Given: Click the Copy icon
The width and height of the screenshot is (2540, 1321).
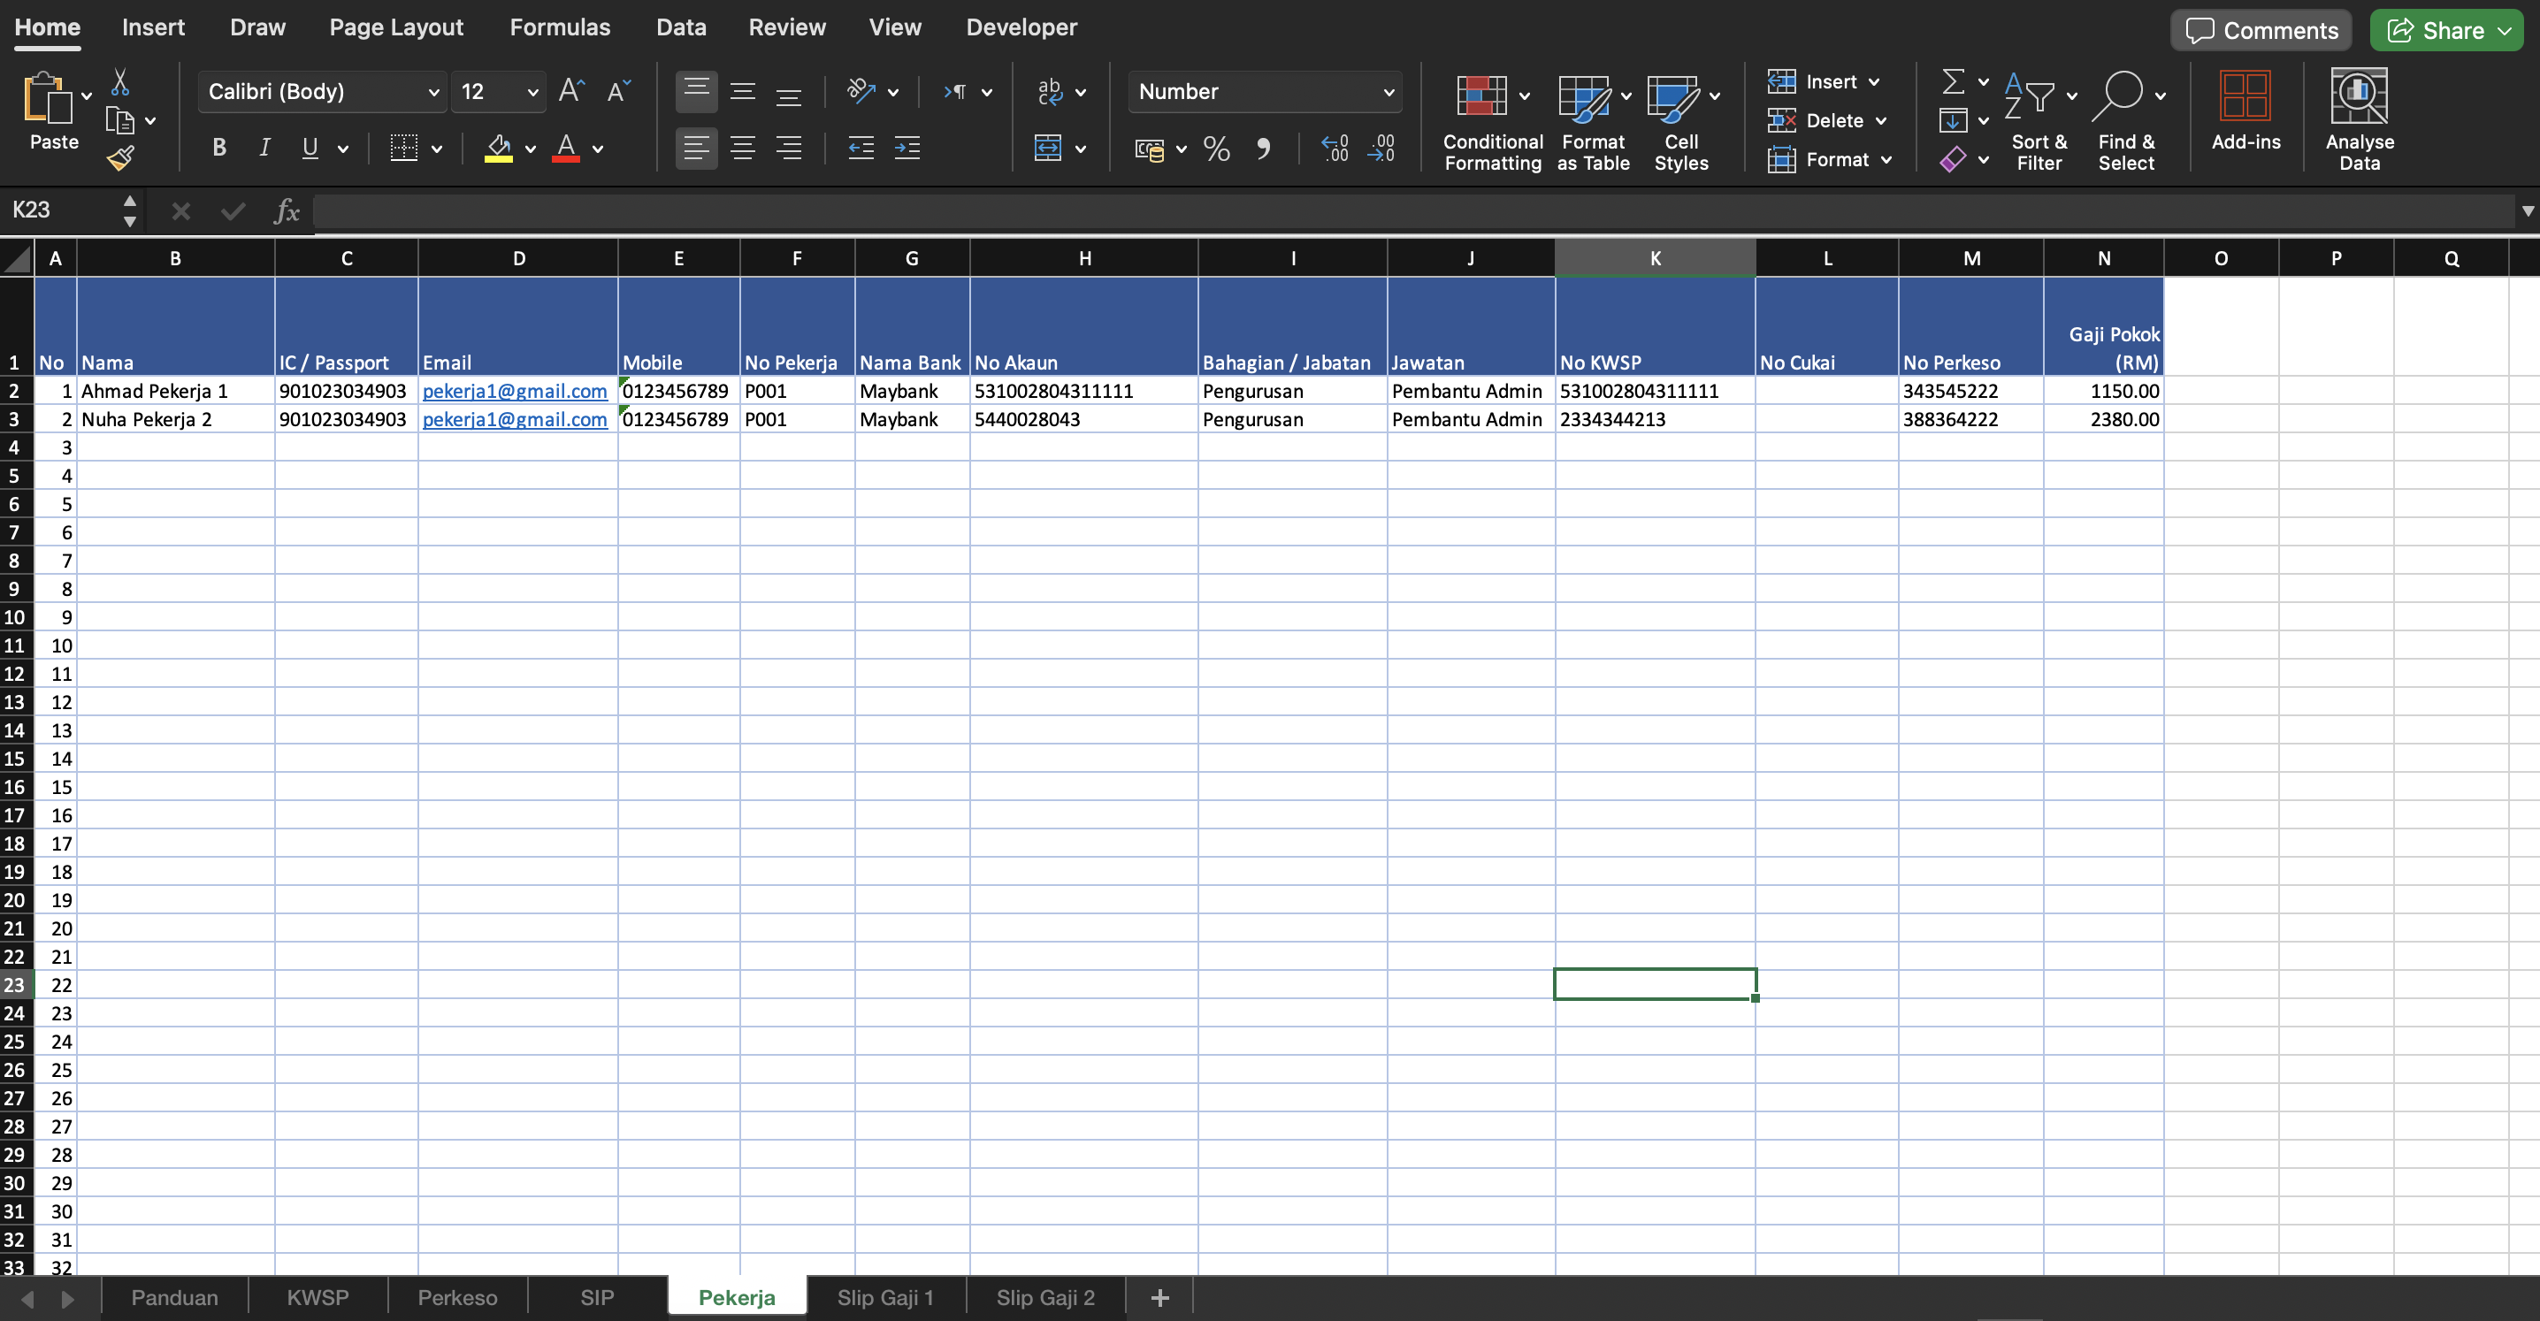Looking at the screenshot, I should pyautogui.click(x=120, y=120).
